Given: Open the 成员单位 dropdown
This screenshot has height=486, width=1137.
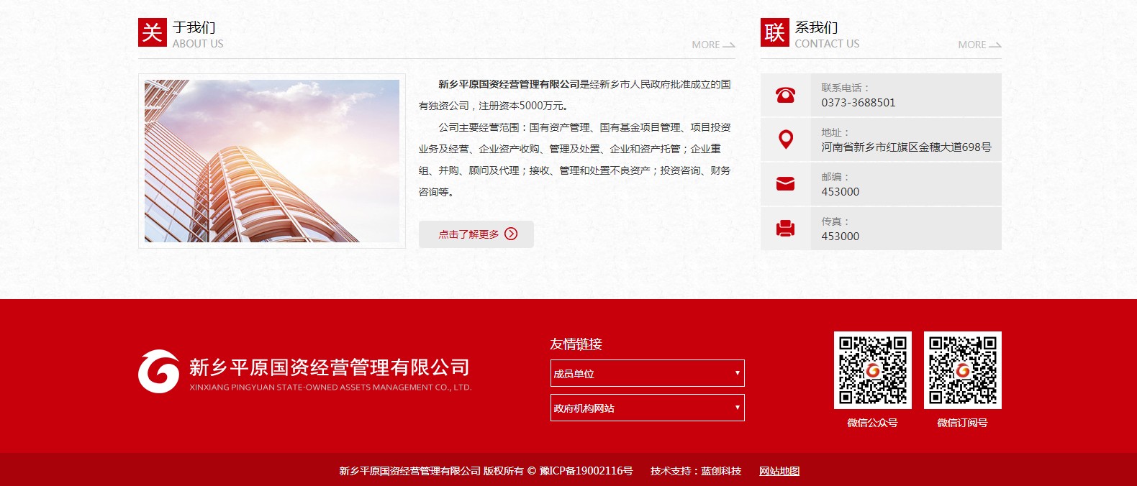Looking at the screenshot, I should [648, 373].
